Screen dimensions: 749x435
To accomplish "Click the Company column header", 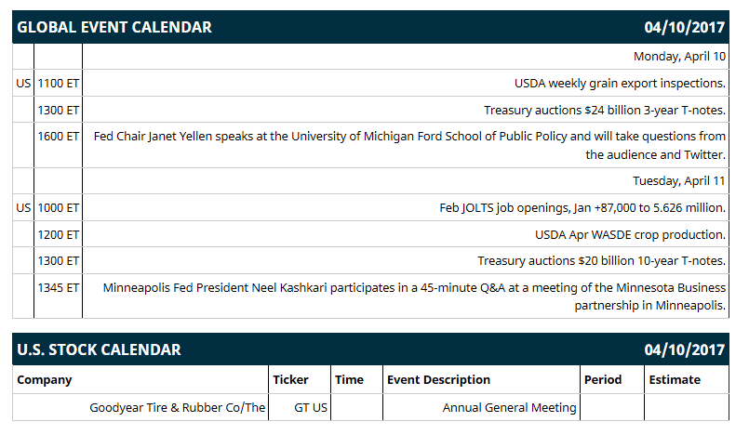I will pos(45,379).
